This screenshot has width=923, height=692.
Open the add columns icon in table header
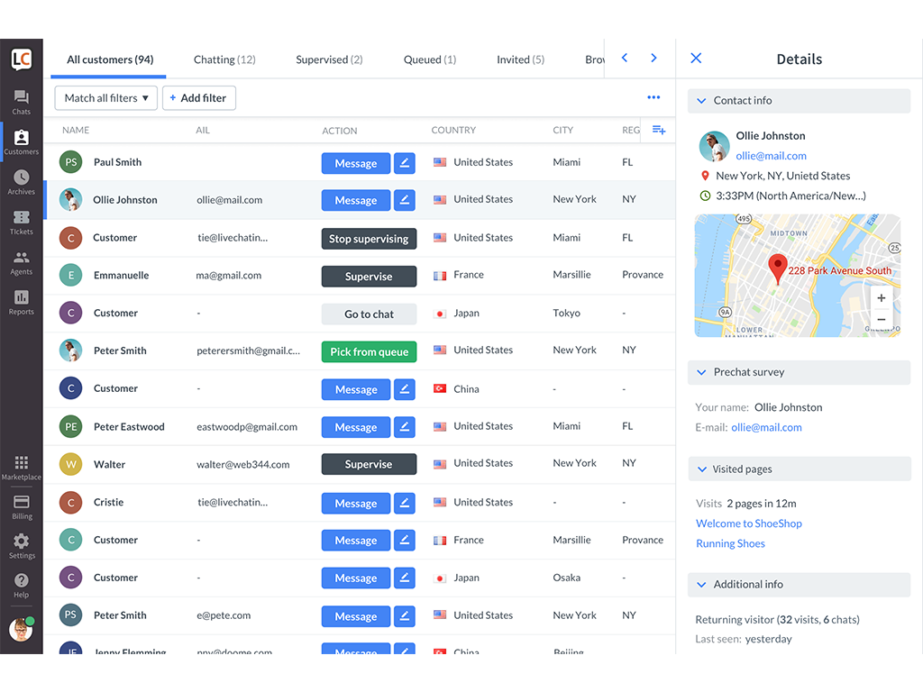click(x=658, y=131)
